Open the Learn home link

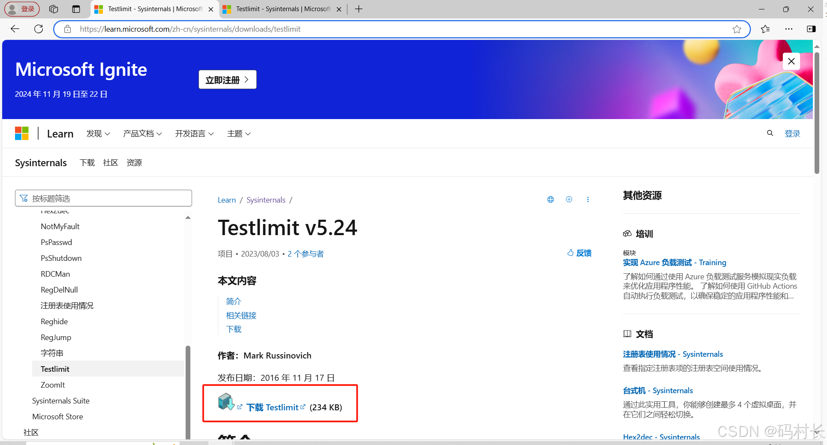click(x=60, y=134)
